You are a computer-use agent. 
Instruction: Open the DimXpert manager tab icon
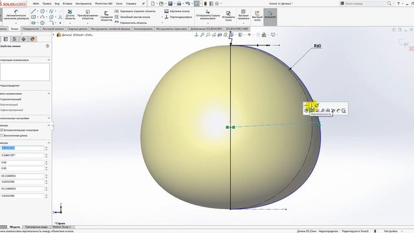23,39
